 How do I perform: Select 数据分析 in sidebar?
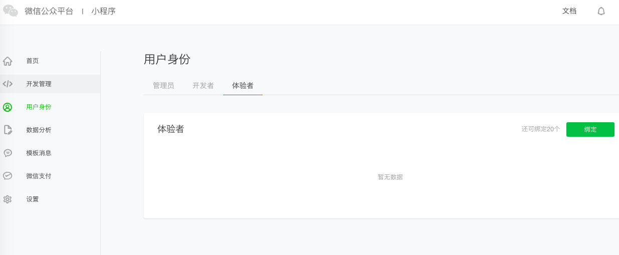point(39,130)
